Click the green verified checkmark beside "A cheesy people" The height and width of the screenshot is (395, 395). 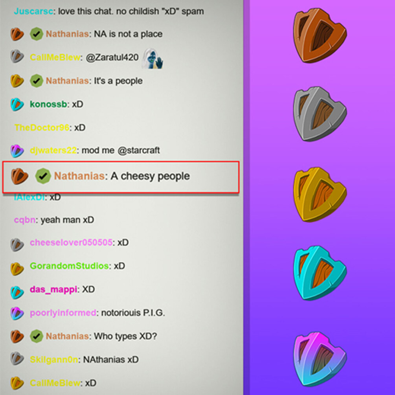click(43, 176)
